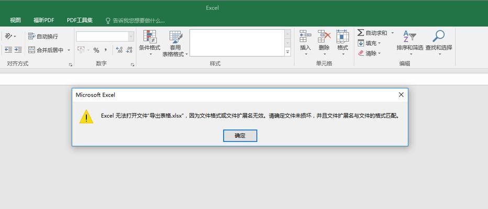Screen dimensions: 488x209
Task: Click styles gallery scroll down arrow
Action: coord(287,43)
